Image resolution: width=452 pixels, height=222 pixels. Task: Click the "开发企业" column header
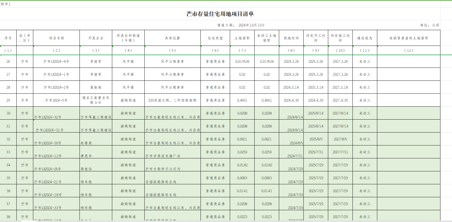96,38
